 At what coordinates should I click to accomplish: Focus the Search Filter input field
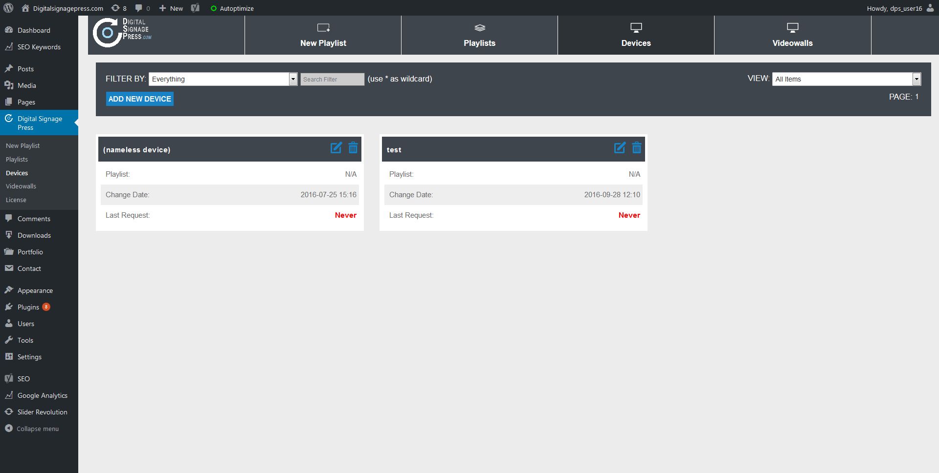pyautogui.click(x=332, y=79)
